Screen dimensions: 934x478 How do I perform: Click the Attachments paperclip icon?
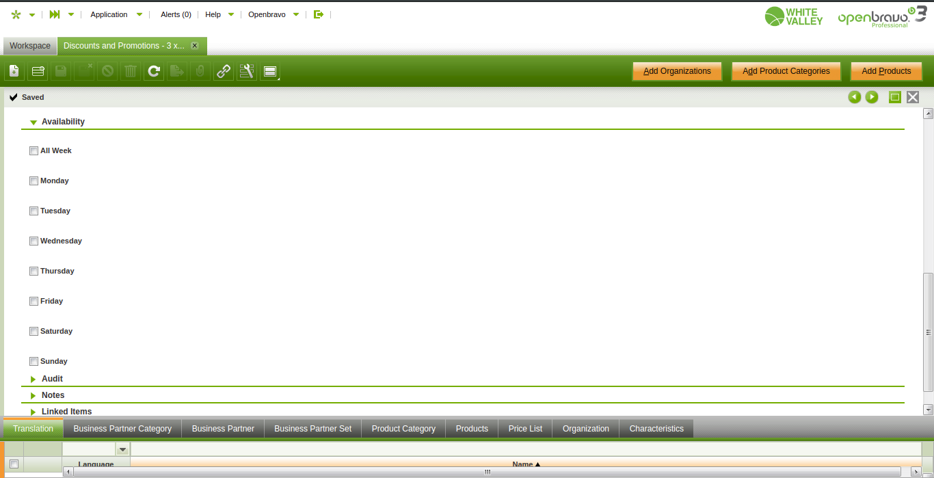click(200, 71)
